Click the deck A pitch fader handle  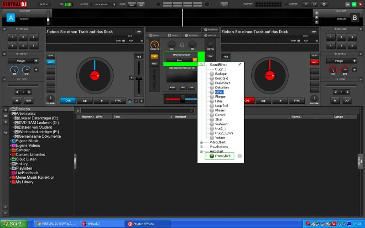(139, 78)
